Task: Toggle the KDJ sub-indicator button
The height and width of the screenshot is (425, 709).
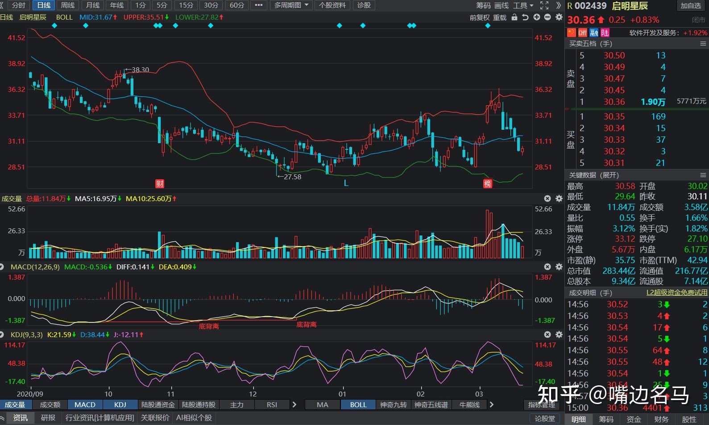Action: (x=120, y=404)
